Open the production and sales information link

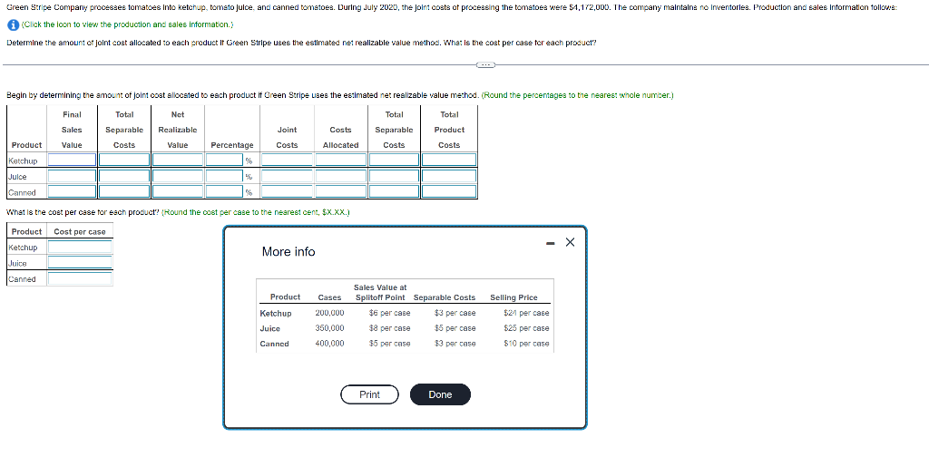pos(127,24)
